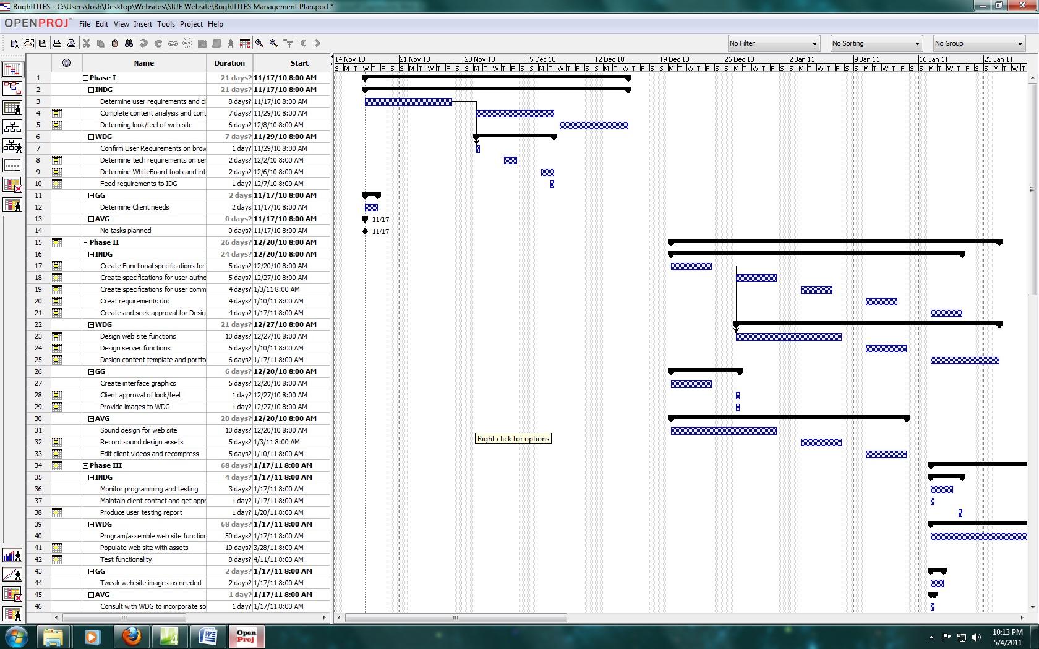The width and height of the screenshot is (1039, 649).
Task: Collapse the Phase III summary task
Action: pos(86,466)
